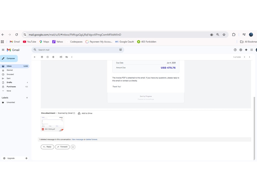Image resolution: width=257 pixels, height=192 pixels.
Task: Open the INV-1004.pdf attachment thumbnail
Action: (52, 124)
